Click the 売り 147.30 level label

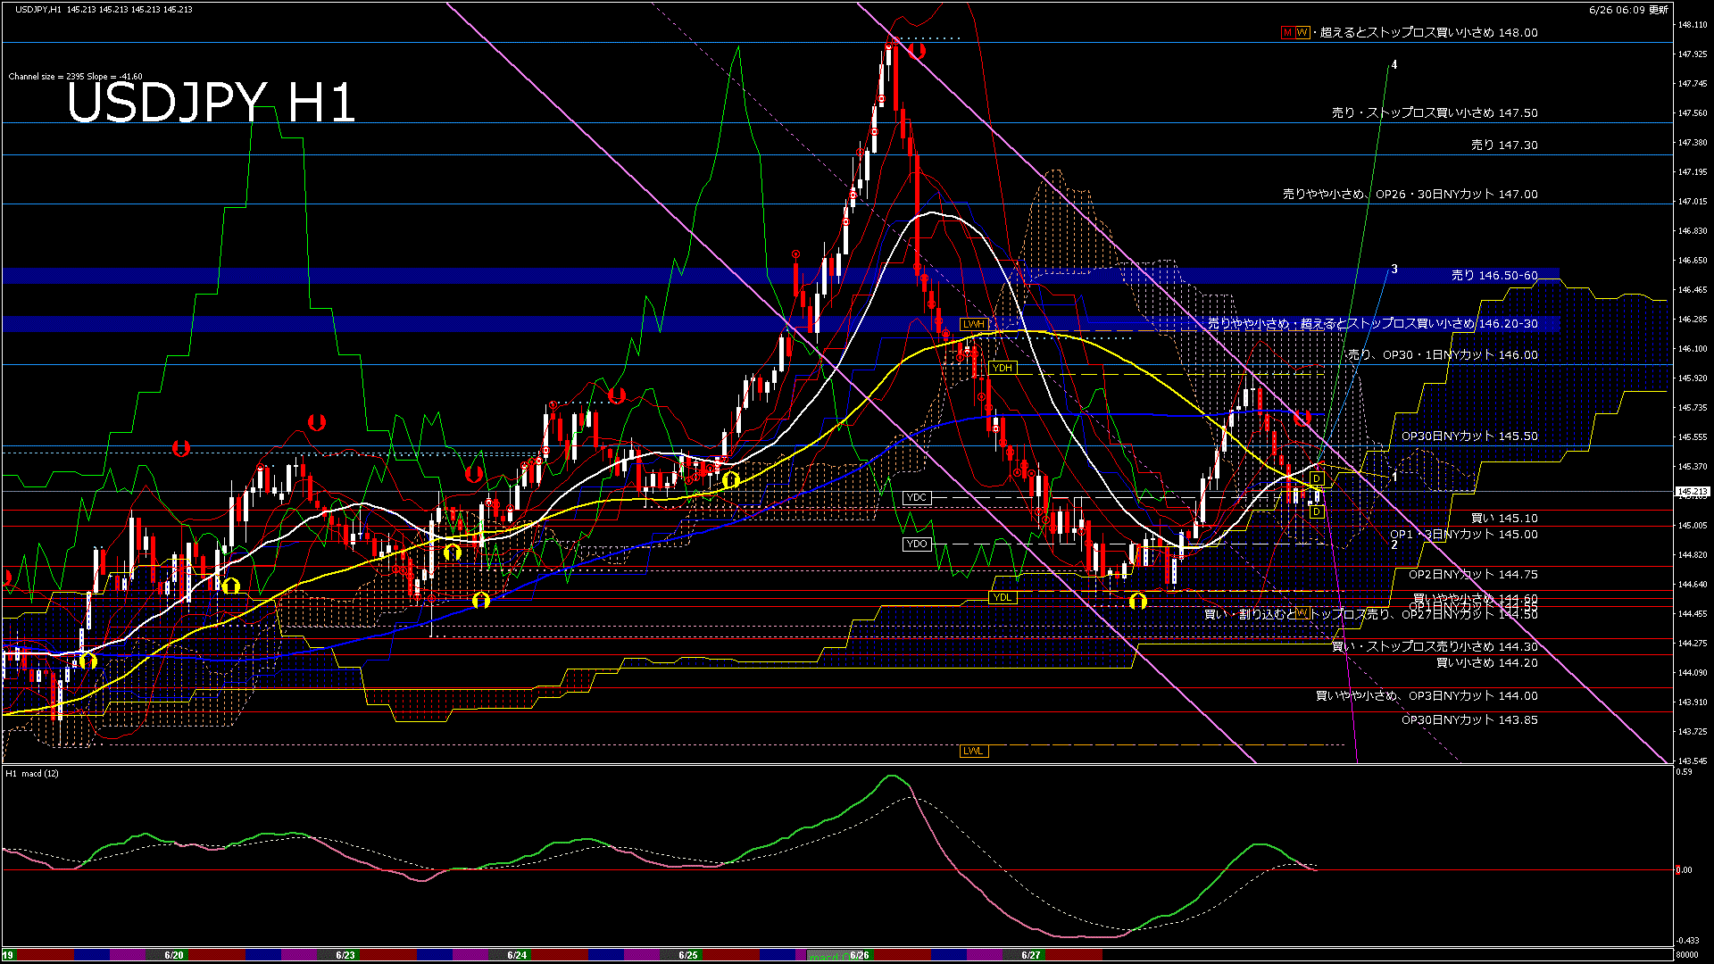(1504, 145)
